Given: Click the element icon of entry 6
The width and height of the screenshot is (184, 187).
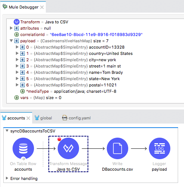Looking at the screenshot, I should 23,85.
